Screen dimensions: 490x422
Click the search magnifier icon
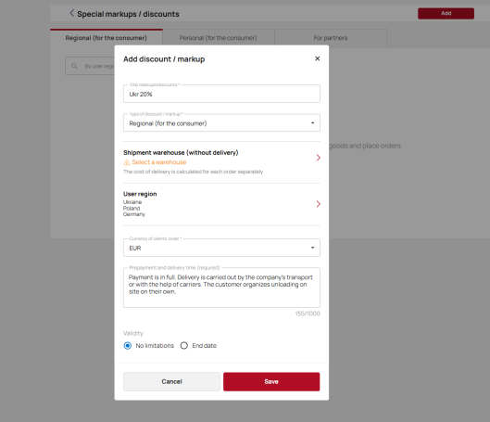(x=74, y=66)
